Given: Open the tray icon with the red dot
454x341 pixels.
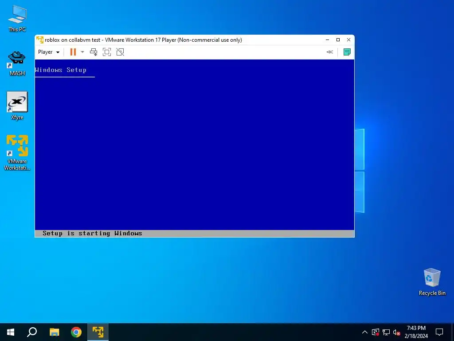Looking at the screenshot, I should [x=376, y=332].
